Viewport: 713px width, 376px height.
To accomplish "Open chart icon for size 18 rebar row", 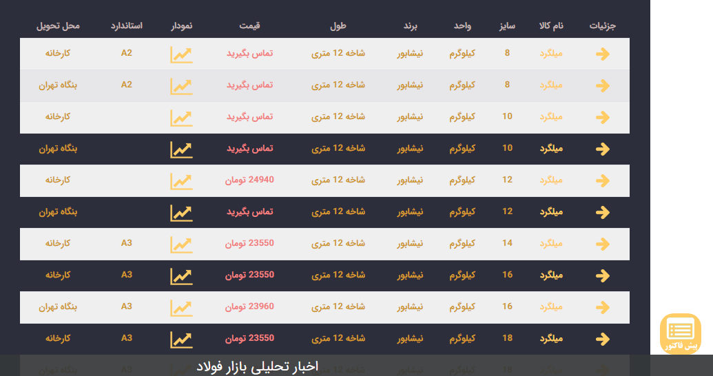I will (x=181, y=339).
